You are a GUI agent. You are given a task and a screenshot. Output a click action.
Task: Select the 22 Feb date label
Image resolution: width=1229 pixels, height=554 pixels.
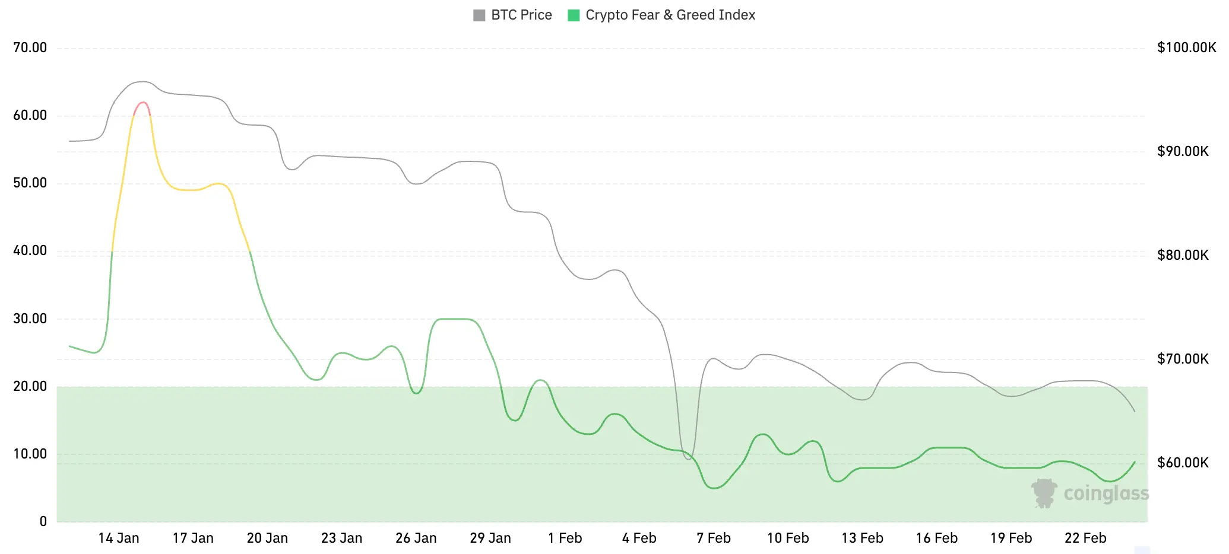click(x=1085, y=538)
